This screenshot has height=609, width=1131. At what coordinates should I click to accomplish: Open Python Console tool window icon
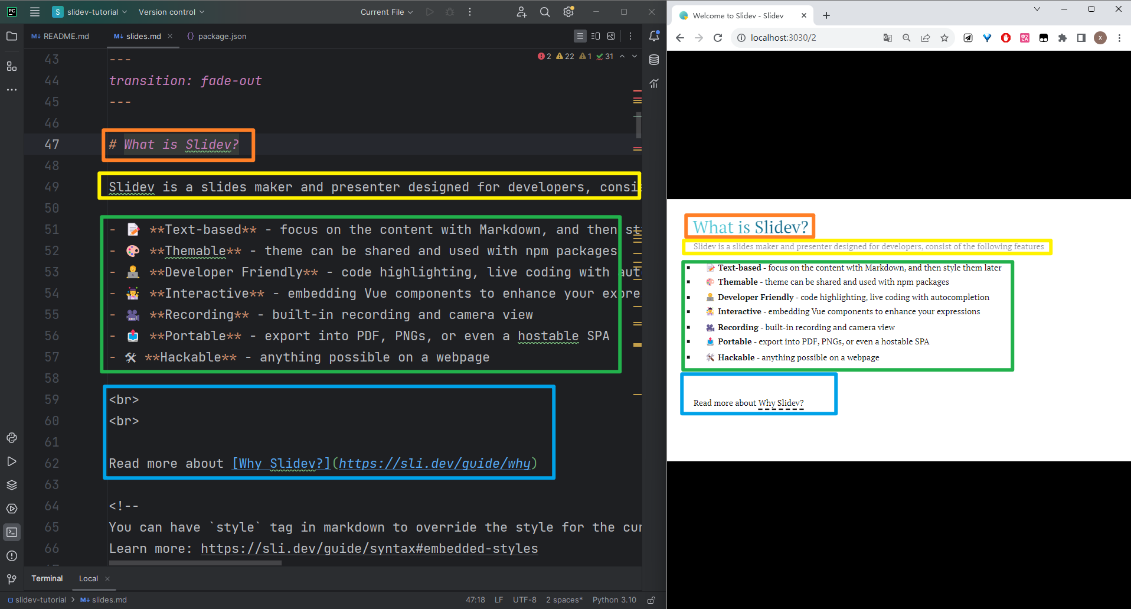point(12,438)
